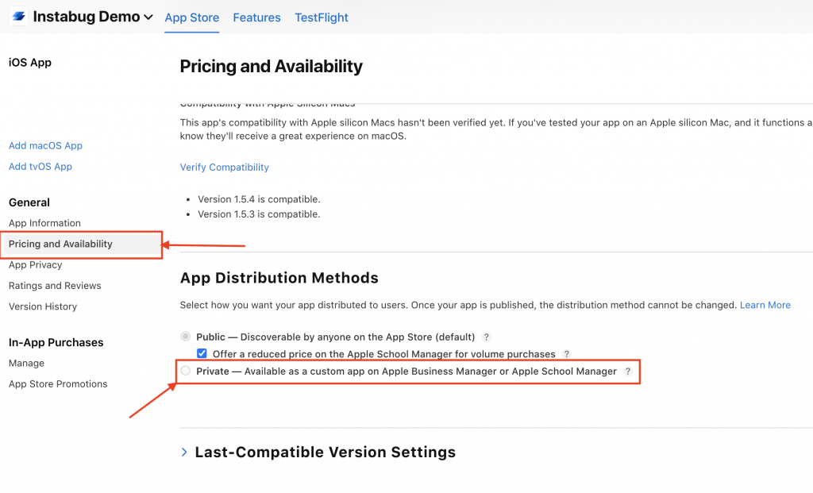
Task: Click the help icon next to Private option
Action: point(628,372)
